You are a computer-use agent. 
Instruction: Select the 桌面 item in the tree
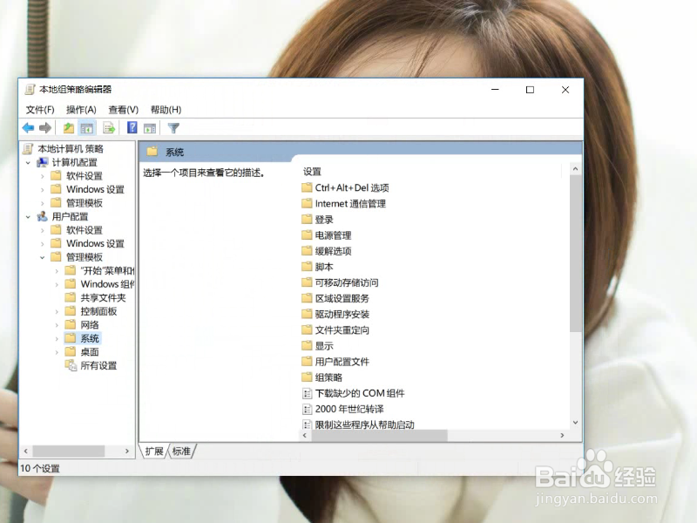coord(90,351)
